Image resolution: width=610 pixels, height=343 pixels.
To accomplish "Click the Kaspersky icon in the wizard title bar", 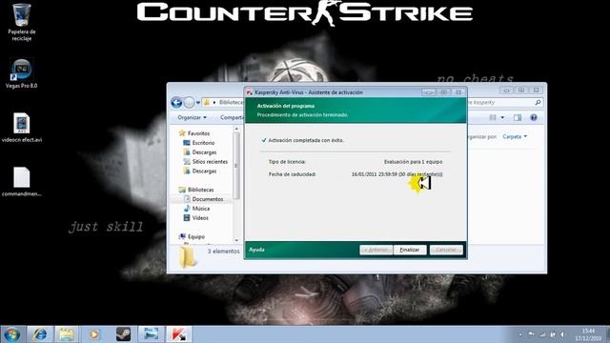I will coord(250,92).
